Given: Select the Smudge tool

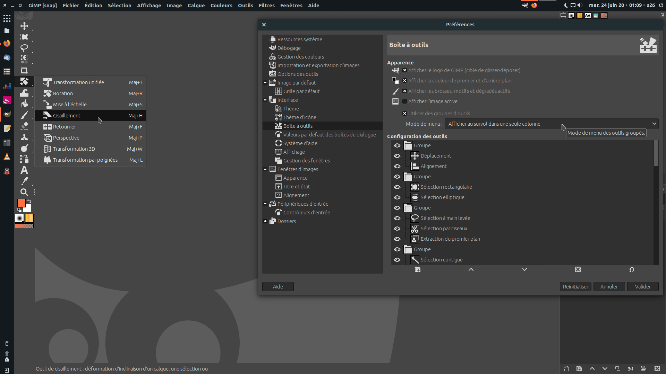Looking at the screenshot, I should (24, 148).
